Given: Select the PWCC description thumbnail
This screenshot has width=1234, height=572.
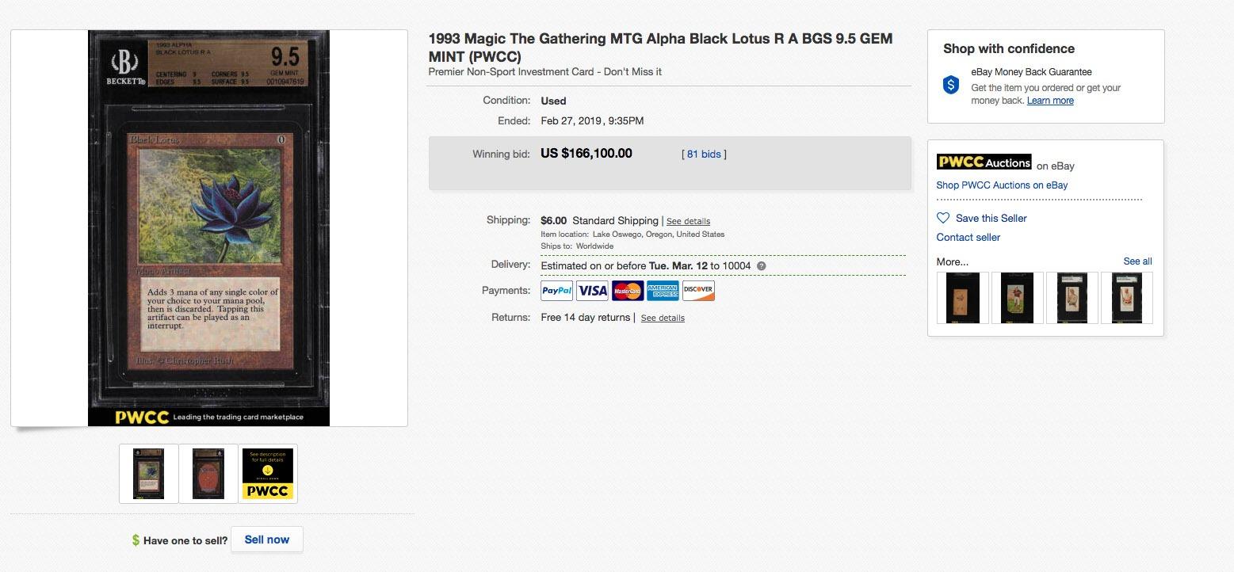Looking at the screenshot, I should [268, 474].
